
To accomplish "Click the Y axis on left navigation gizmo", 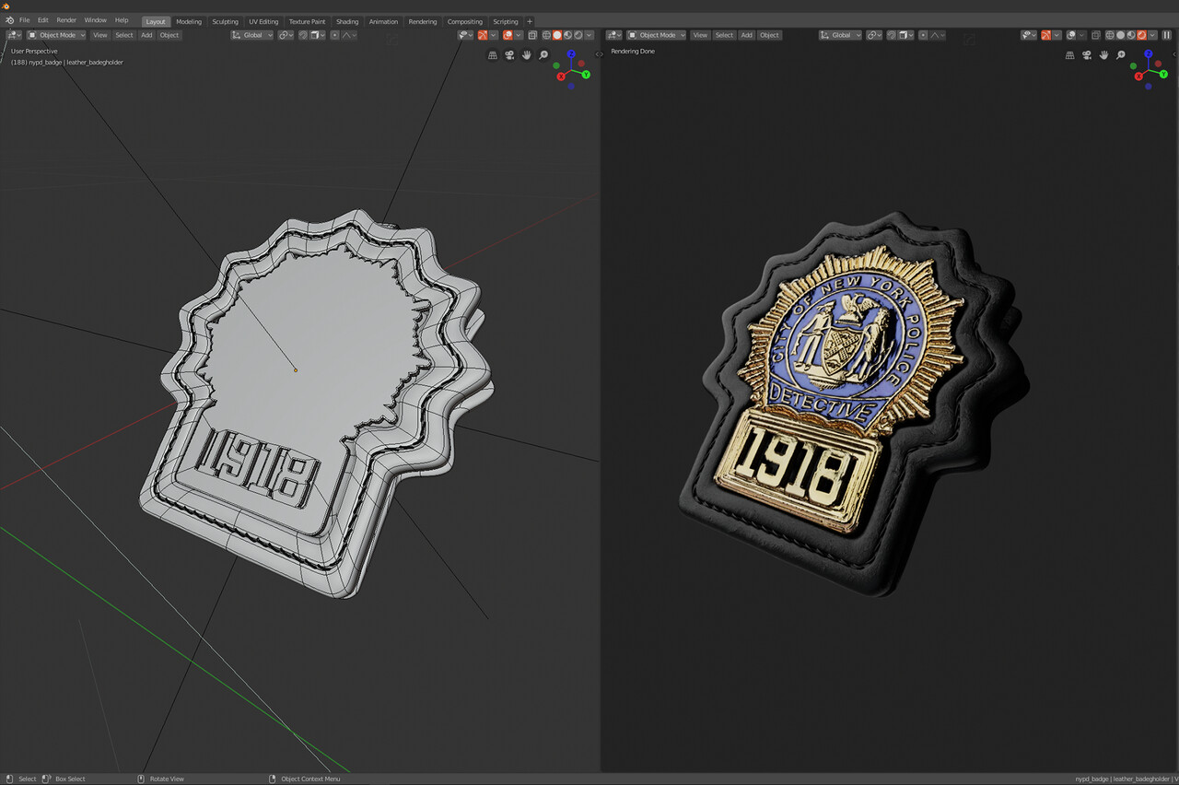I will tap(586, 75).
